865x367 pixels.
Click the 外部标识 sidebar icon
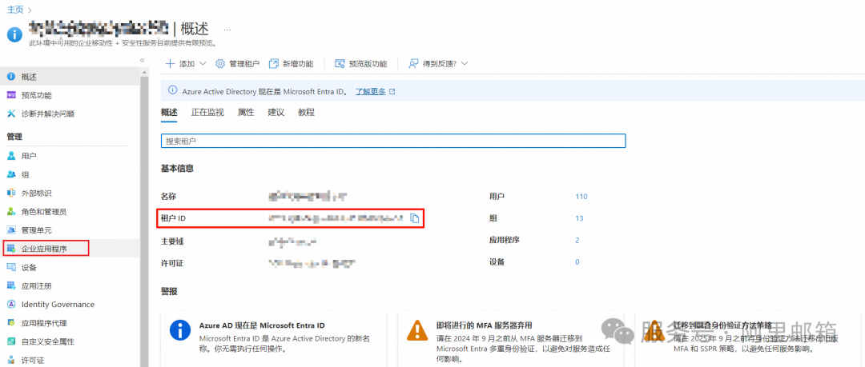coord(11,193)
